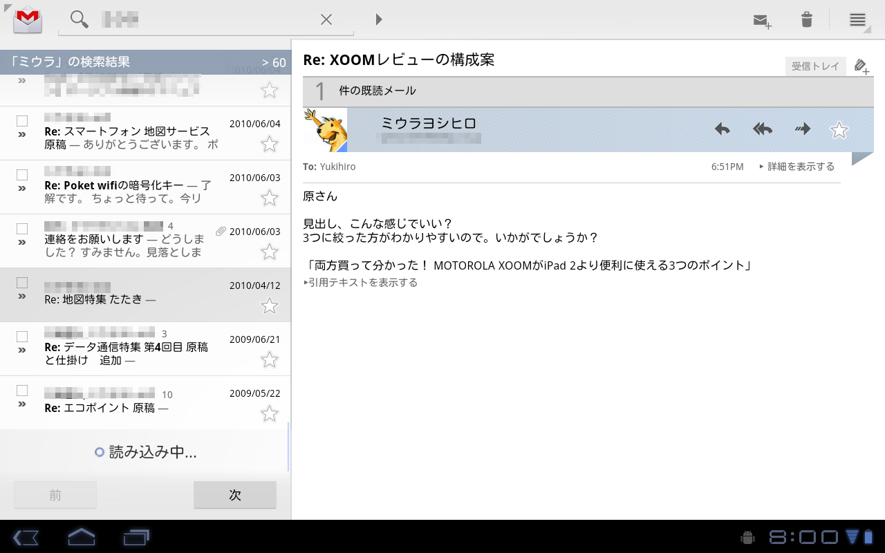Click the sender name ミウラヨシヒロ
Image resolution: width=885 pixels, height=553 pixels.
(x=429, y=123)
